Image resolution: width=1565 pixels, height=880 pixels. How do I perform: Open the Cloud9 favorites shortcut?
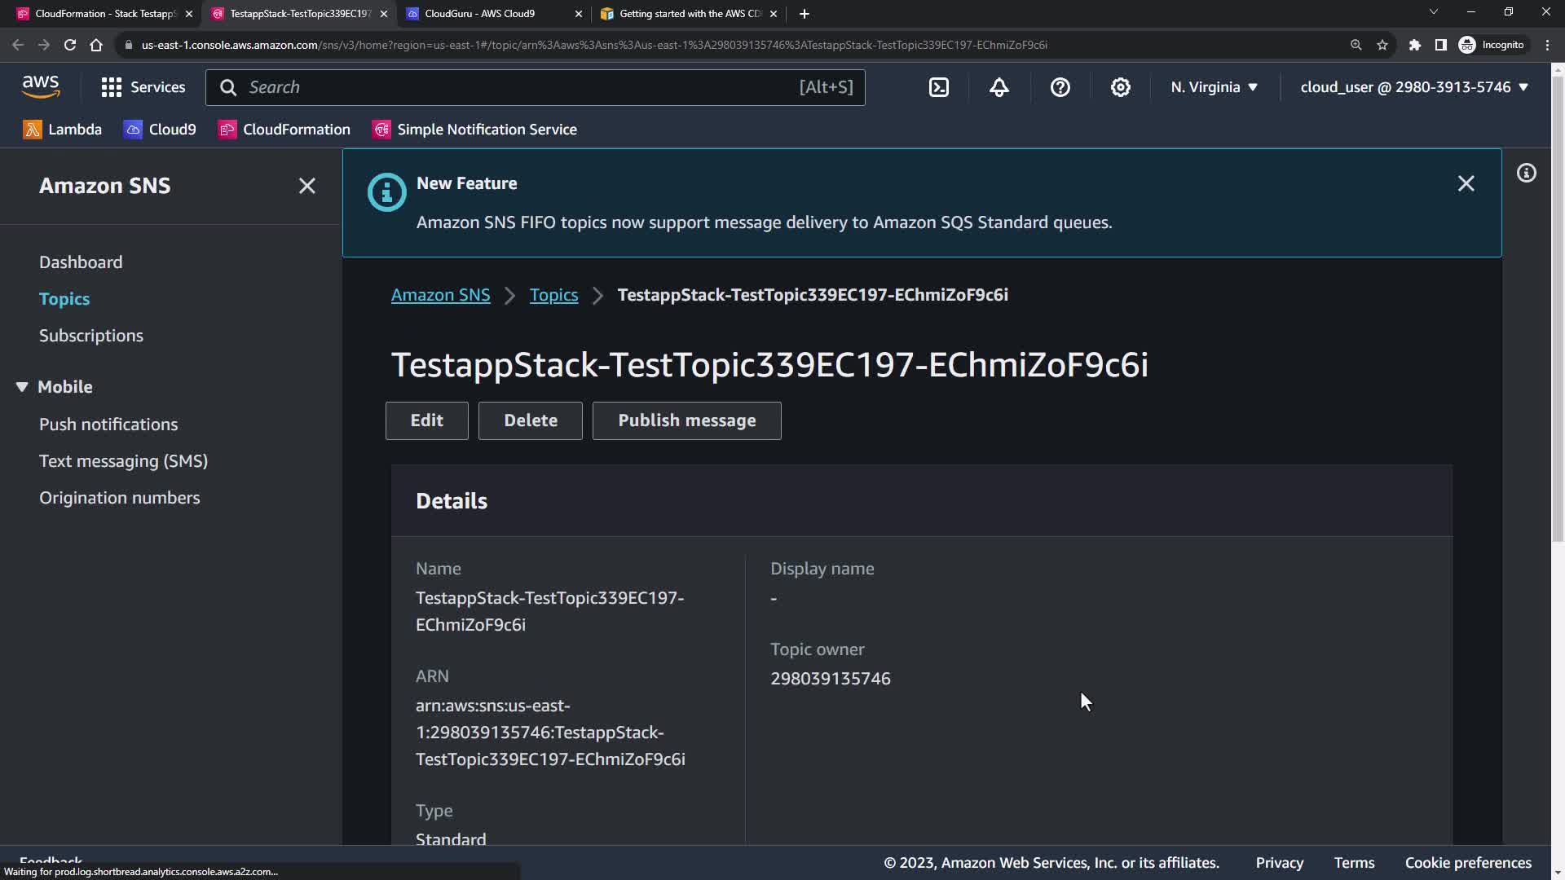coord(160,130)
